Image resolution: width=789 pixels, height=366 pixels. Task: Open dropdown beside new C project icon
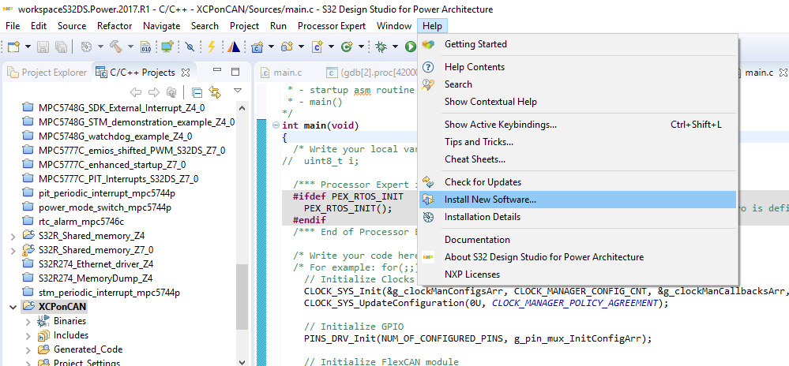click(x=271, y=47)
